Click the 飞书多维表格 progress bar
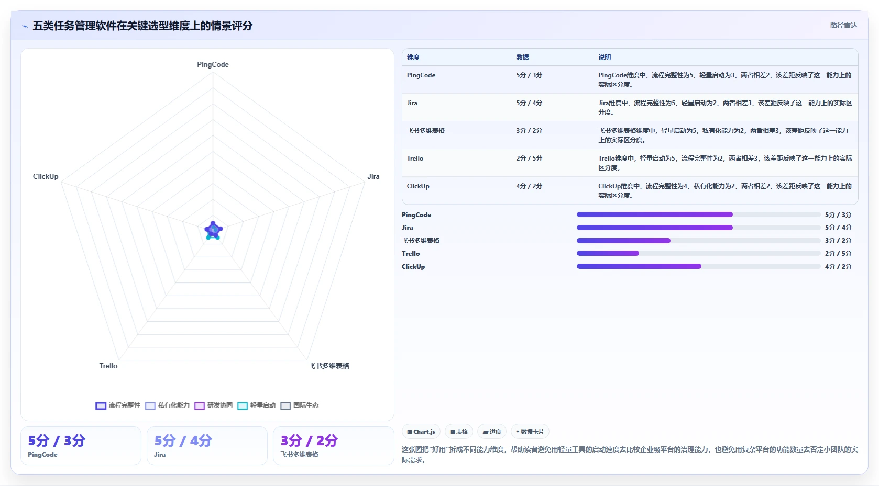 (x=698, y=241)
